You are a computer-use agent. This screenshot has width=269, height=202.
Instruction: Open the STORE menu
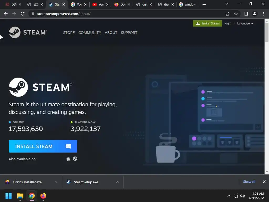[x=69, y=33]
